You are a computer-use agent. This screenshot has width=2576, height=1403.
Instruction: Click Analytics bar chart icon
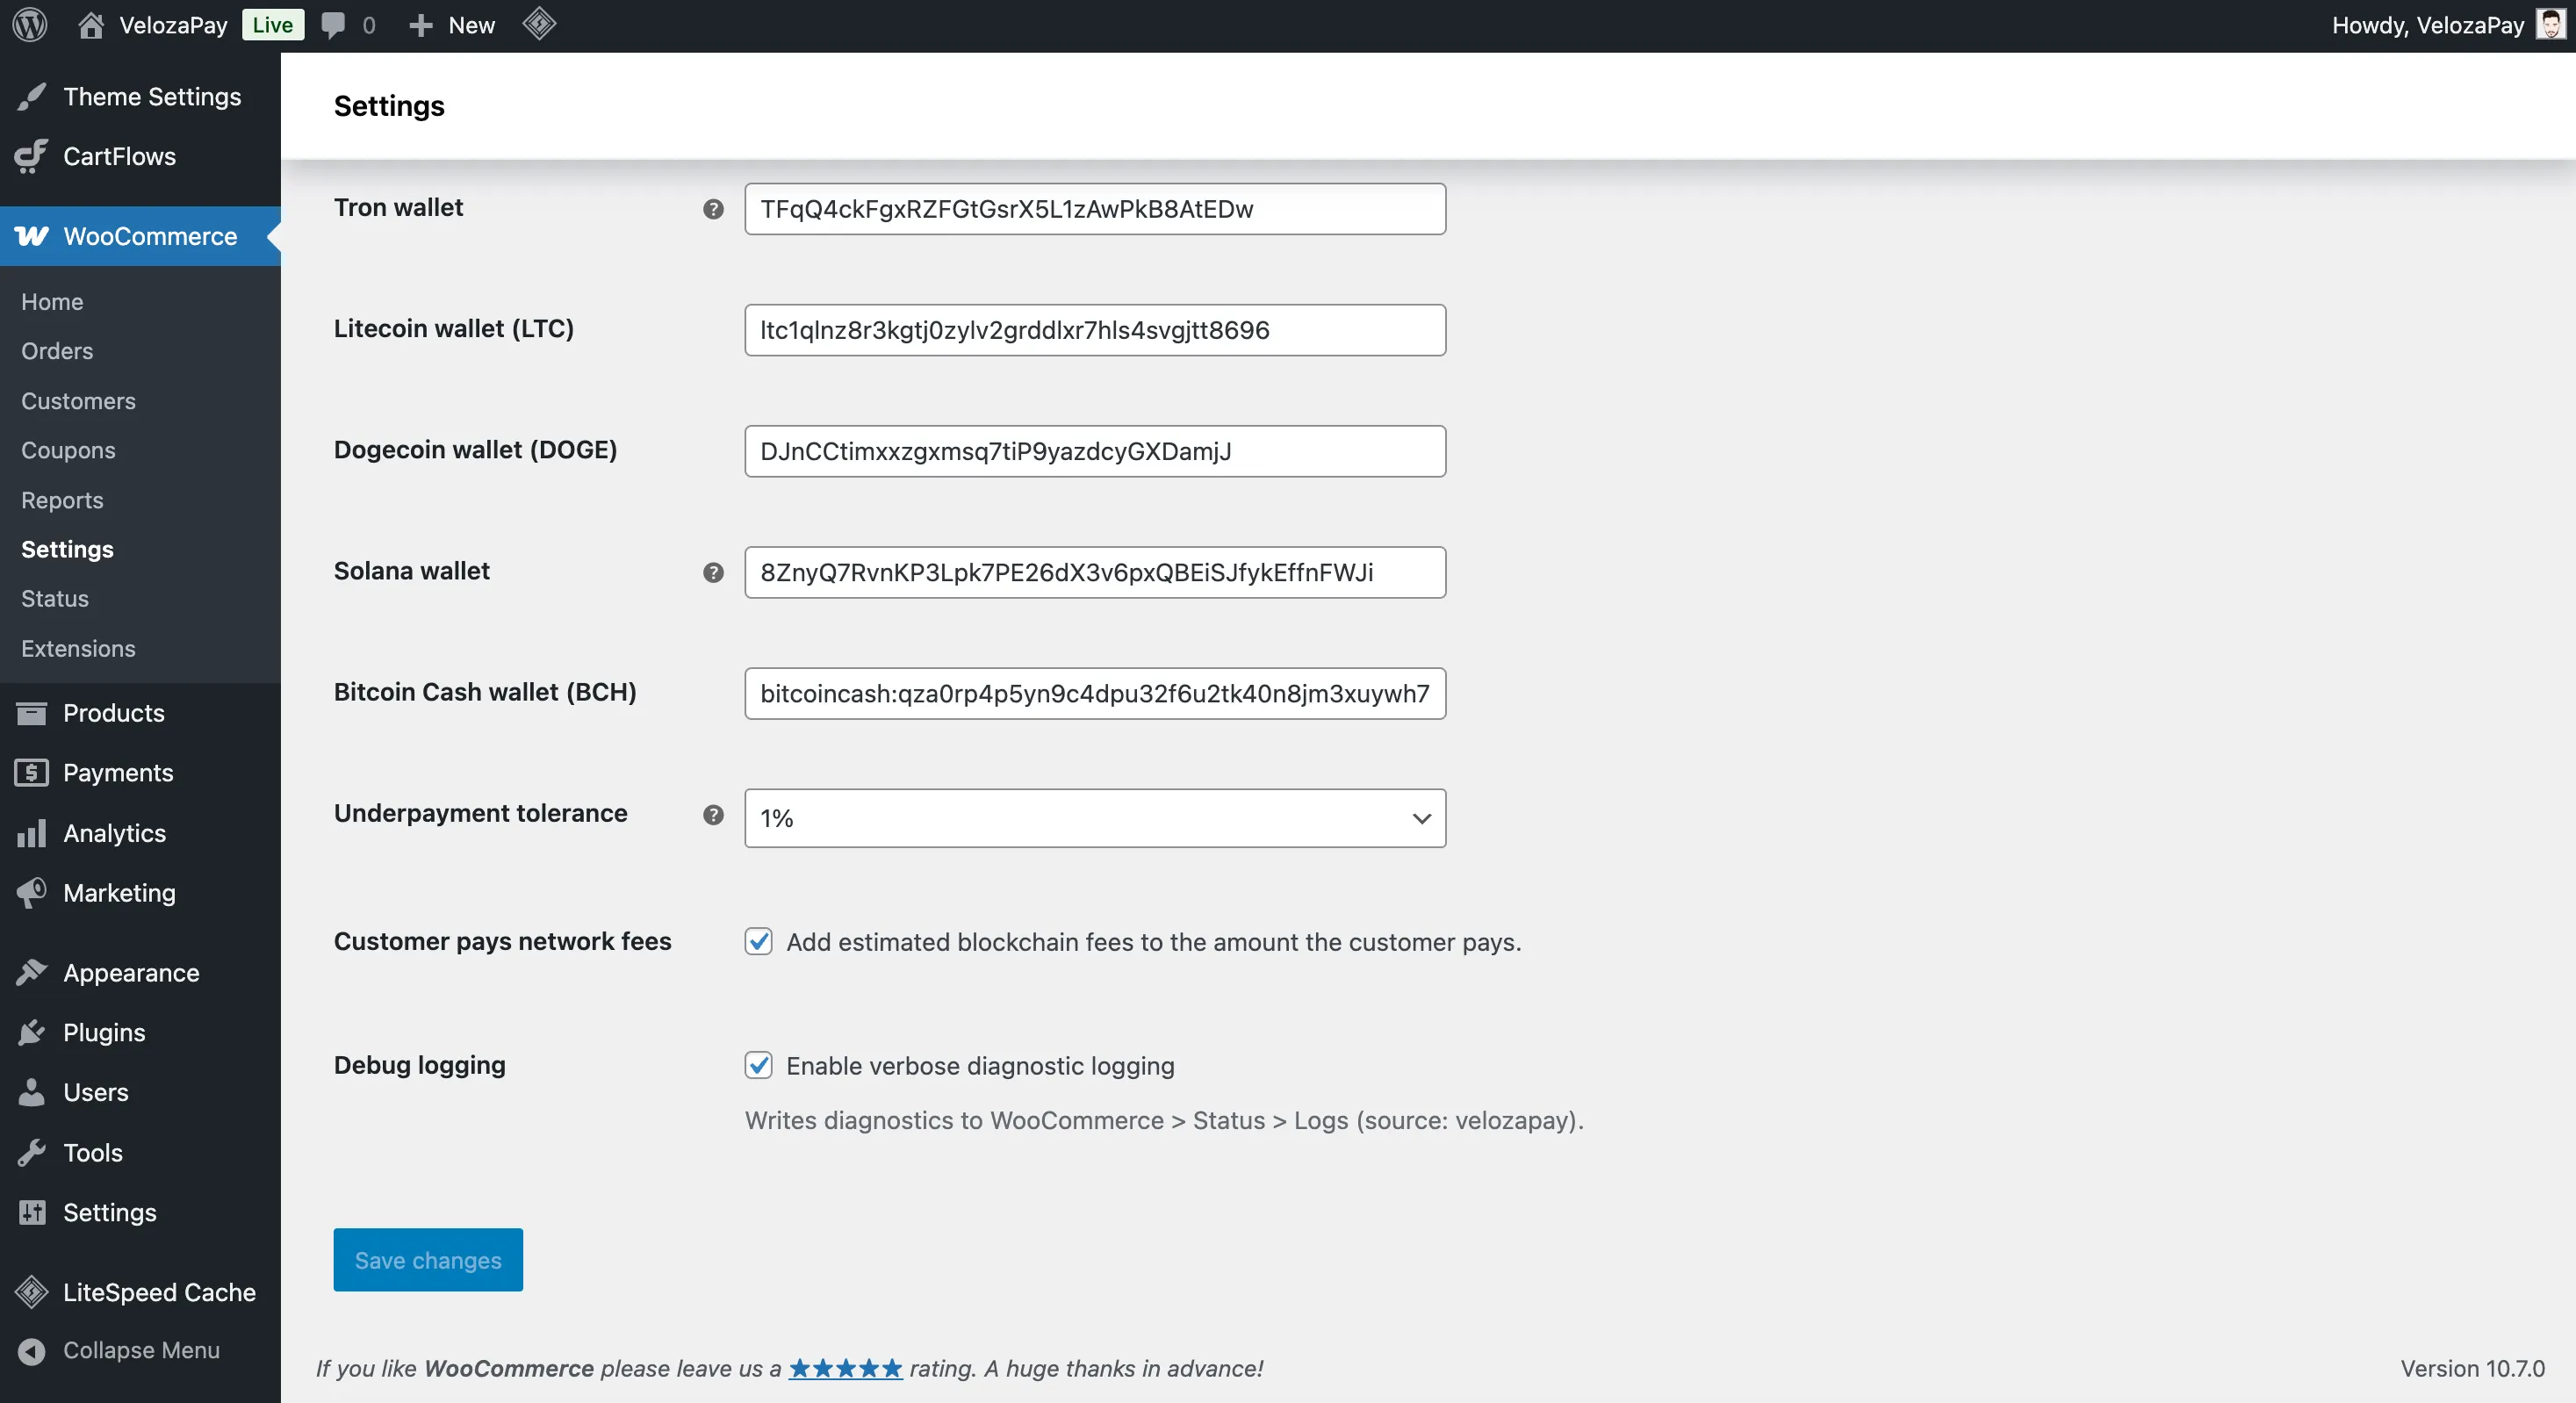(x=31, y=833)
